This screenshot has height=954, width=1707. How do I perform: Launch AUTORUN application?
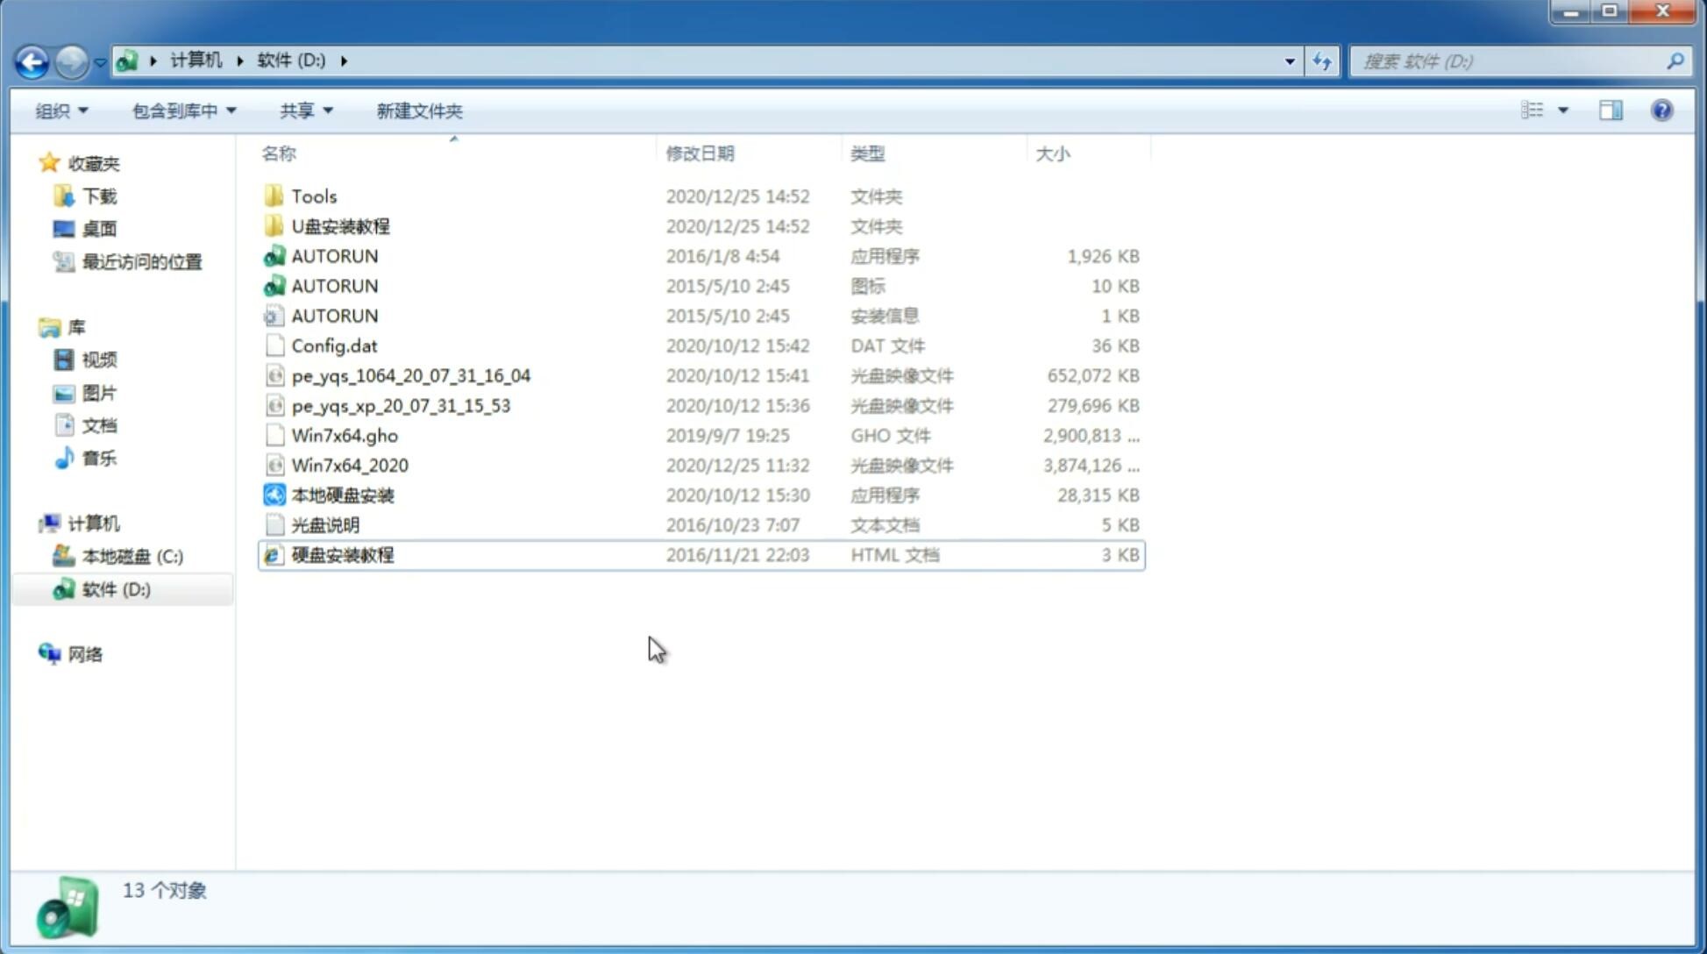[x=334, y=255]
